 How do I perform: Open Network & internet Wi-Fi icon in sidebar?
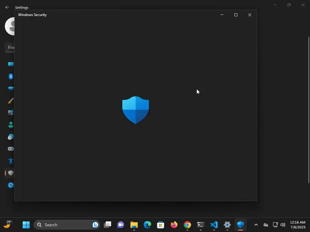click(11, 89)
